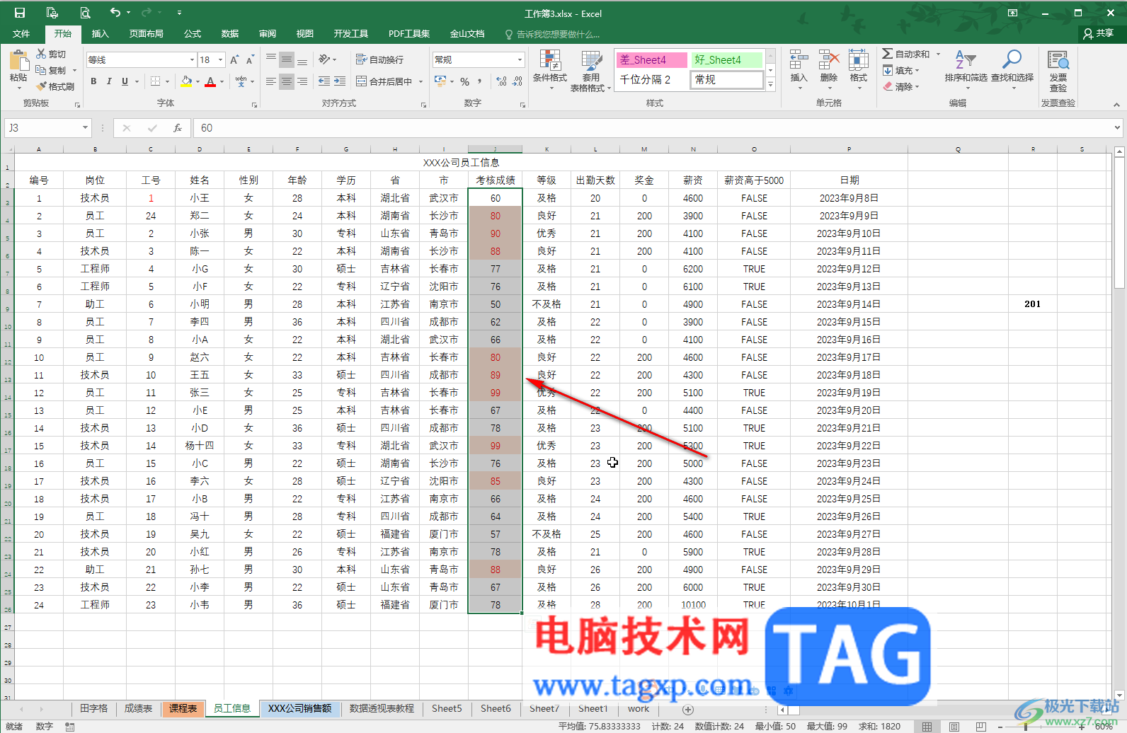Align text to the right
The width and height of the screenshot is (1127, 733).
302,81
